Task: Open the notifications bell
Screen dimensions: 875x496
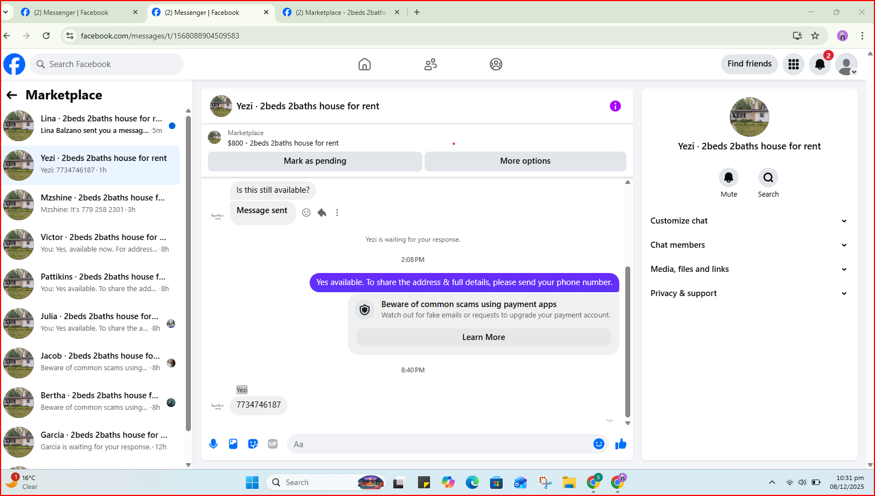Action: (820, 64)
